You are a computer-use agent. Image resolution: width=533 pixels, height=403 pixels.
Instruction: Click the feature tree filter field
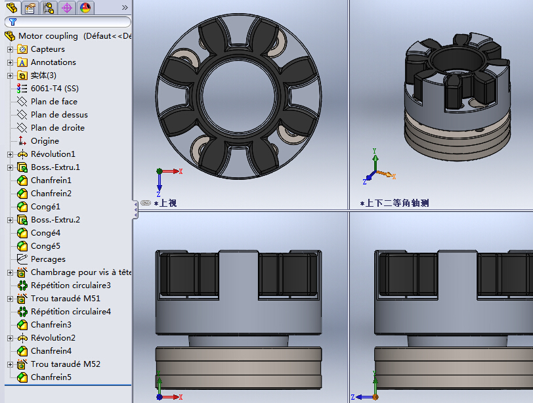68,22
